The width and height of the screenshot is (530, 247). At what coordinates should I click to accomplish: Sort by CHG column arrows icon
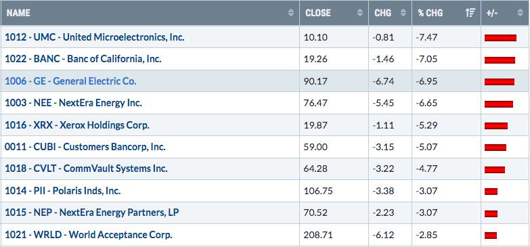click(x=403, y=13)
